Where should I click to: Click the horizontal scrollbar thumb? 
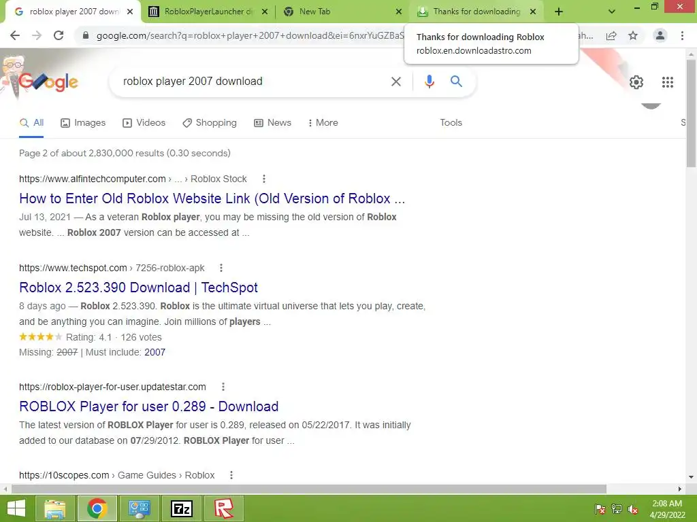[x=309, y=489]
